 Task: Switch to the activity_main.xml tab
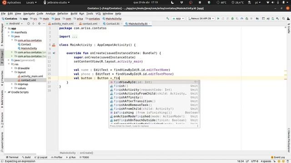pos(62,24)
